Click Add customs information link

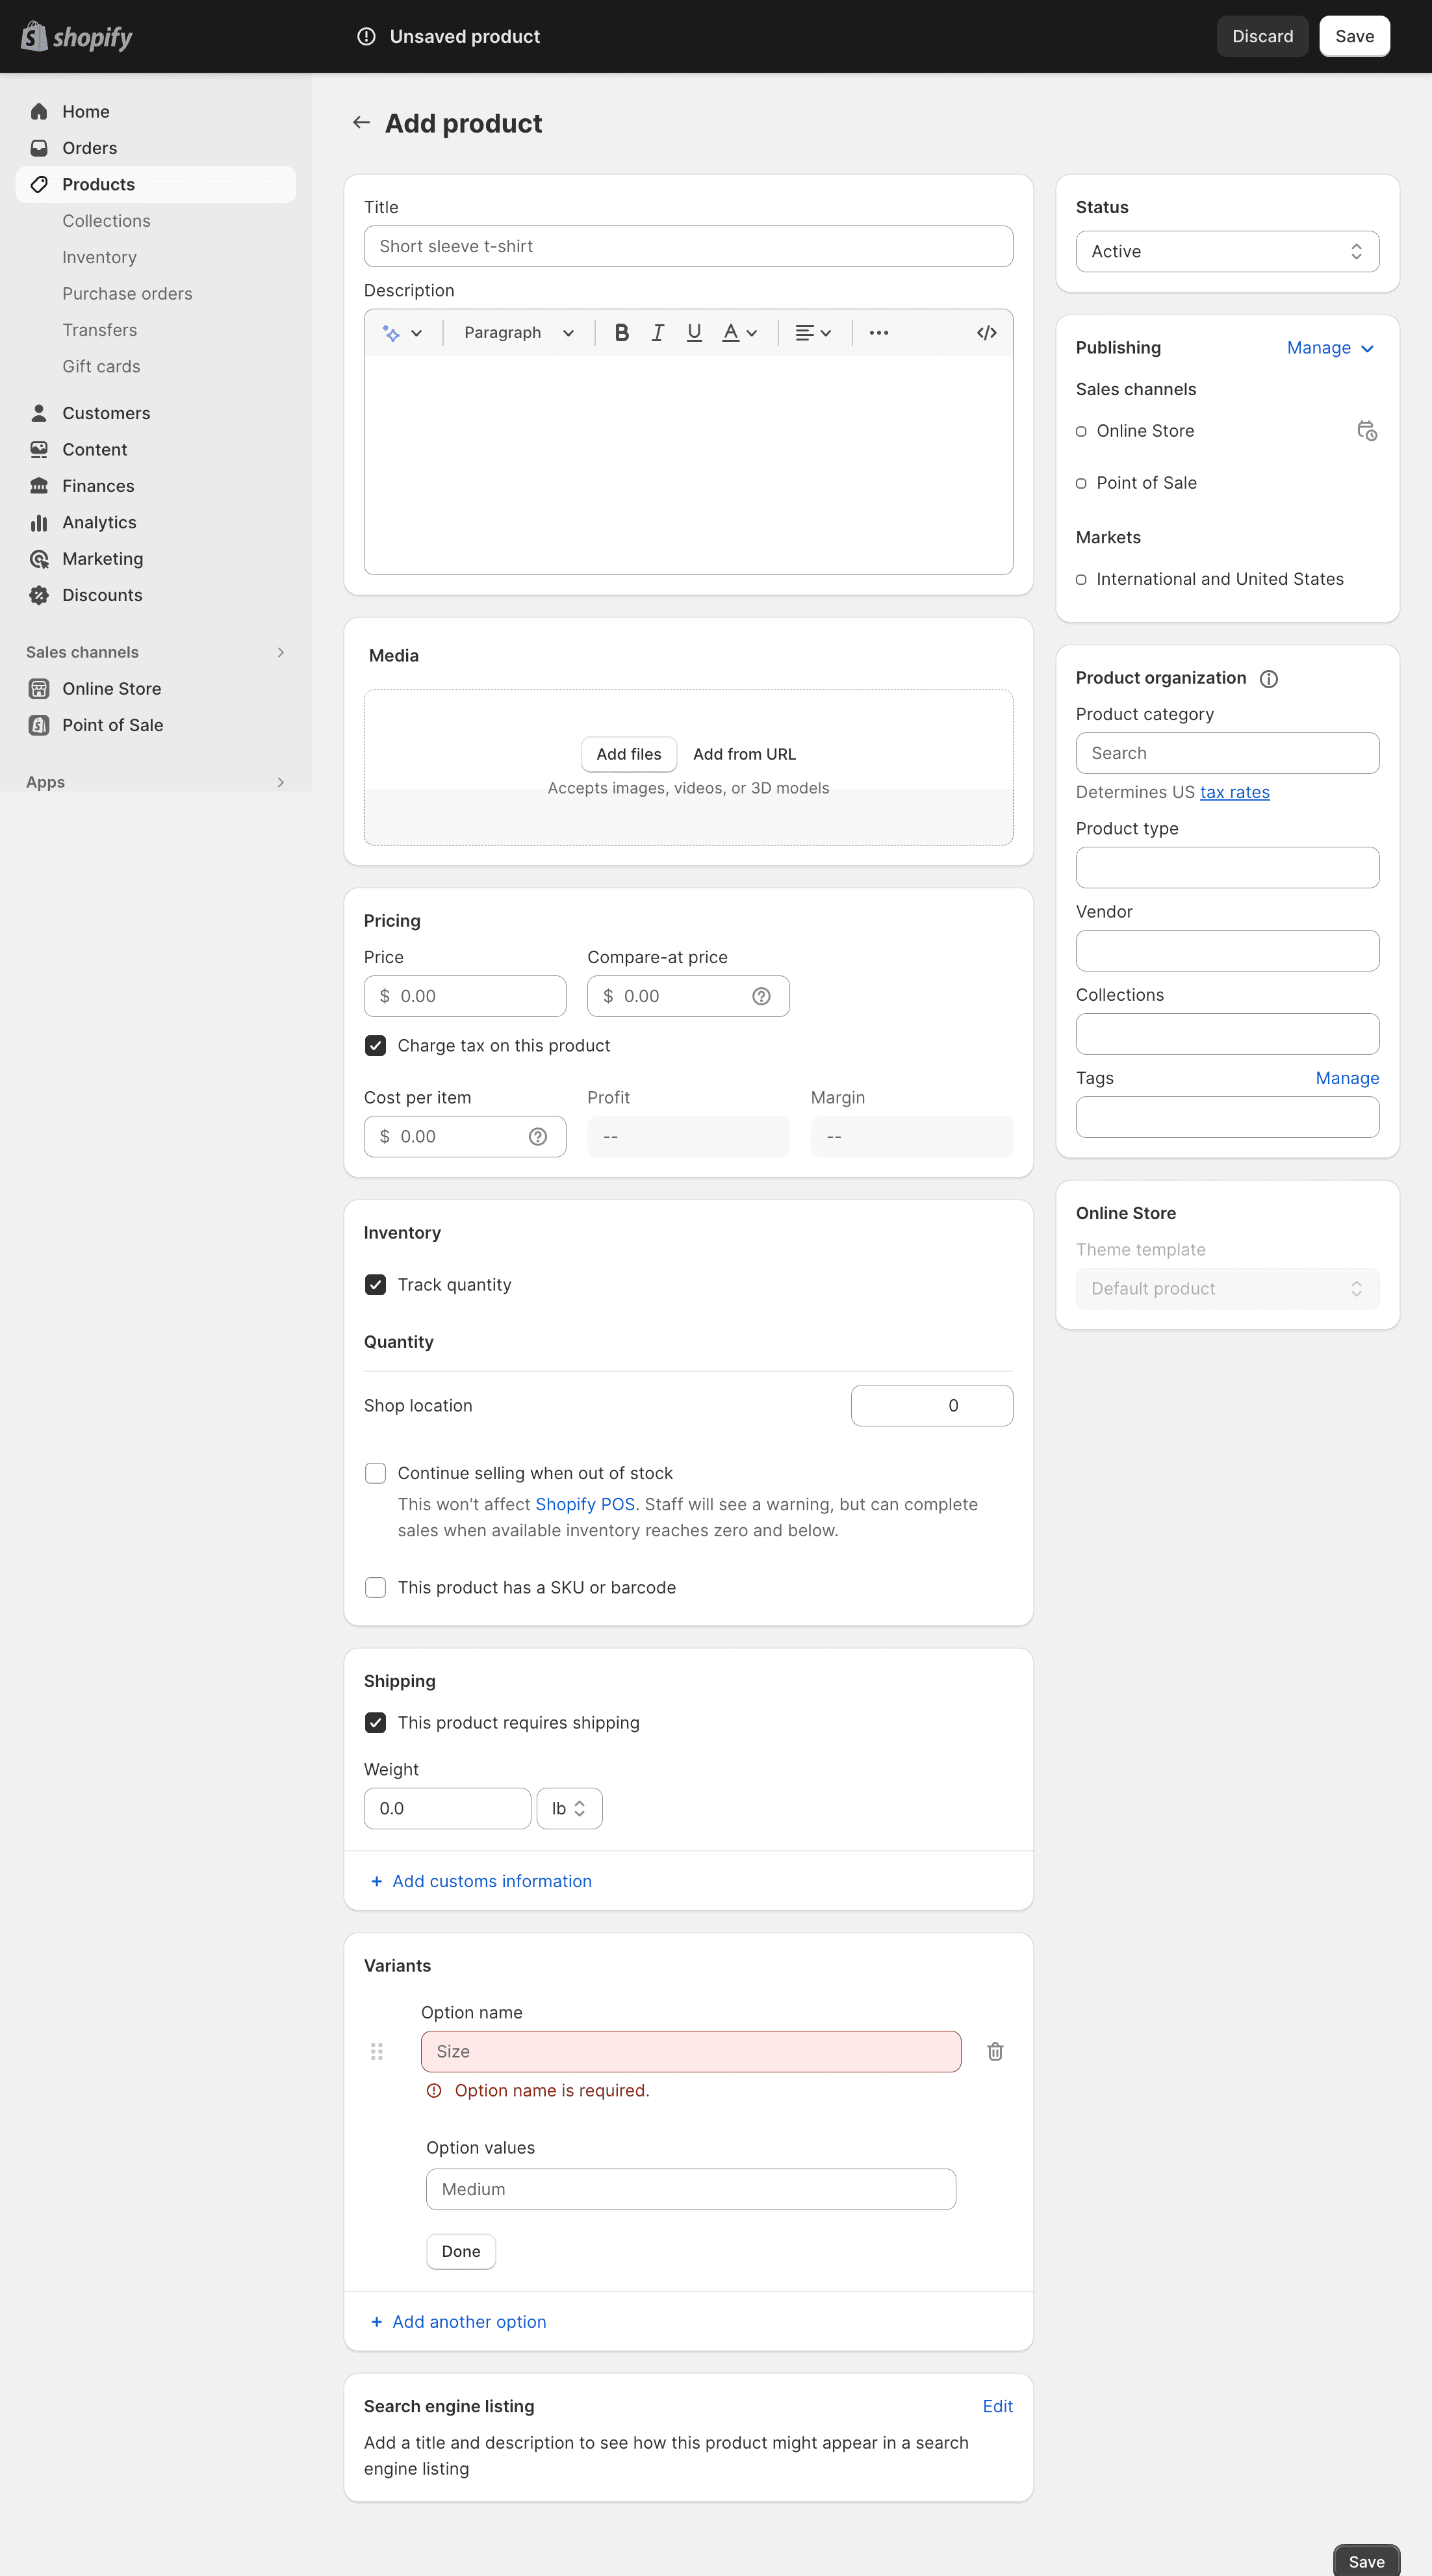coord(491,1881)
